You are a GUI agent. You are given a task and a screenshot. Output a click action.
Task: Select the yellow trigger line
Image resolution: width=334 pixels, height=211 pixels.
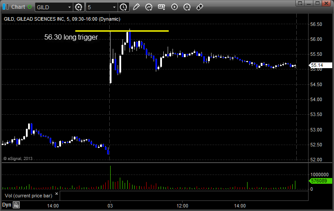pos(122,31)
